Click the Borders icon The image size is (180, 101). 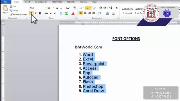point(113,13)
